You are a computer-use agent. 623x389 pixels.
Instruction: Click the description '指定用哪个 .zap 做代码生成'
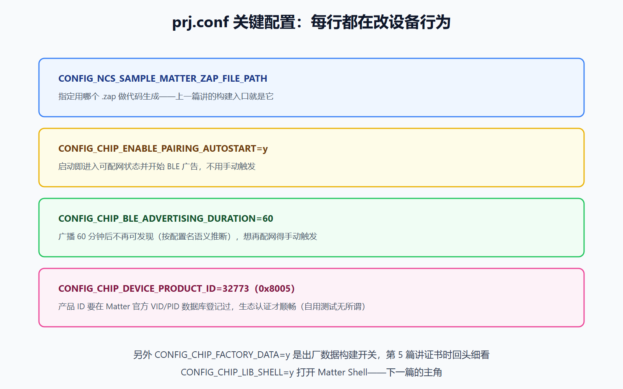coord(109,96)
